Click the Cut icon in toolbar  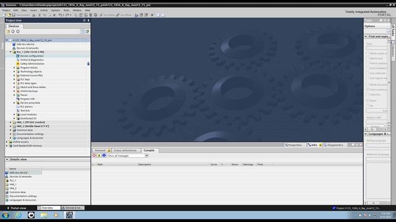pos(40,15)
